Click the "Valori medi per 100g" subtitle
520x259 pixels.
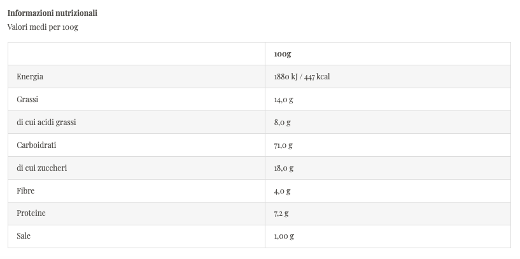coord(43,27)
